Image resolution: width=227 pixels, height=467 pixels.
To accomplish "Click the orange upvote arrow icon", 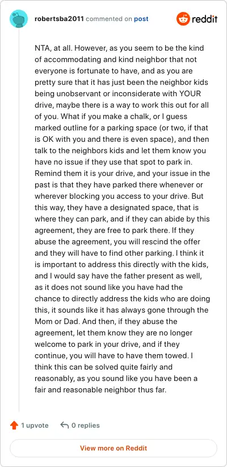I will (x=14, y=425).
